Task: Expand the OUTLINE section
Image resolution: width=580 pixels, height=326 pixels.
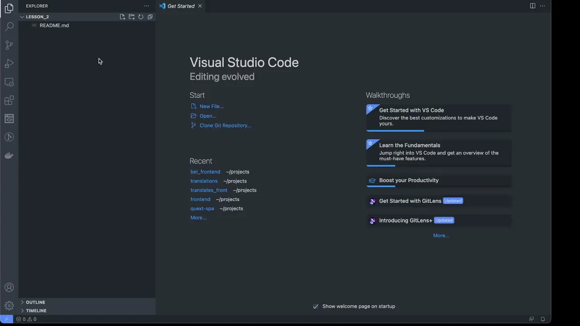Action: (87, 302)
